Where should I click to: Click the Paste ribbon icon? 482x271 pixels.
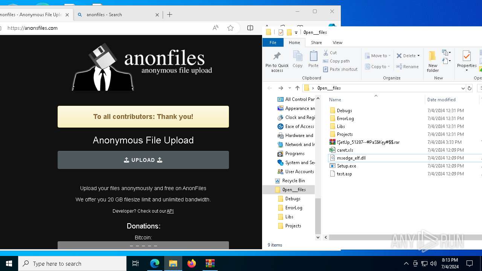coord(313,56)
